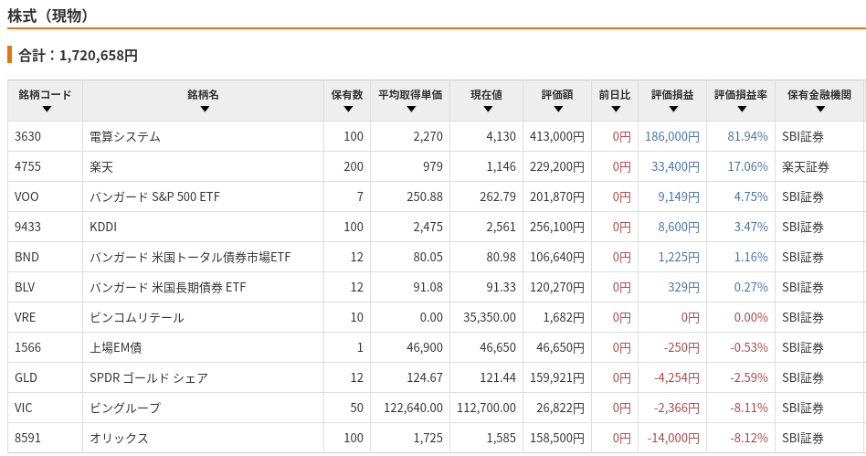Click 上場EM債 name
Image resolution: width=866 pixels, height=456 pixels.
point(115,347)
